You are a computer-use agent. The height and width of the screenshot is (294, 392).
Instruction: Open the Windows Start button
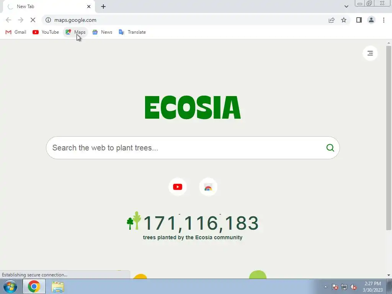tap(10, 286)
